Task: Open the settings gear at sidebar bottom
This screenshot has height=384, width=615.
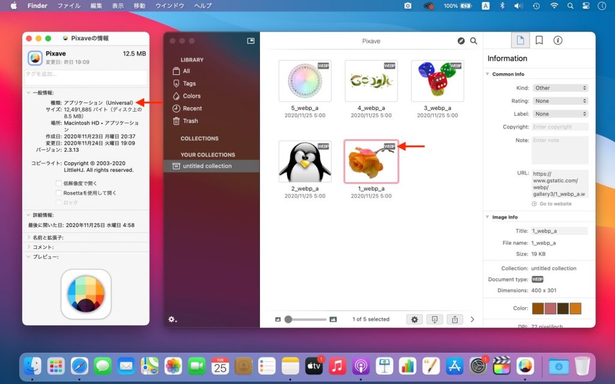Action: pos(172,319)
